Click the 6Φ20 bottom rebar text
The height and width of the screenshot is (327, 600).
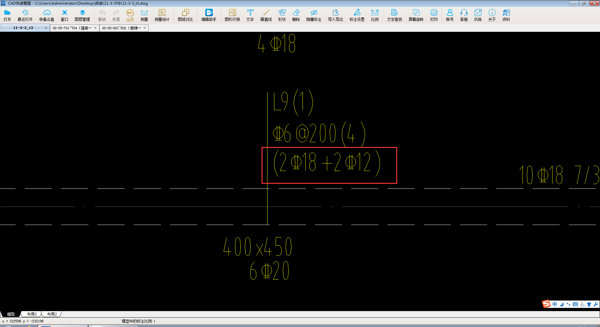(x=269, y=271)
